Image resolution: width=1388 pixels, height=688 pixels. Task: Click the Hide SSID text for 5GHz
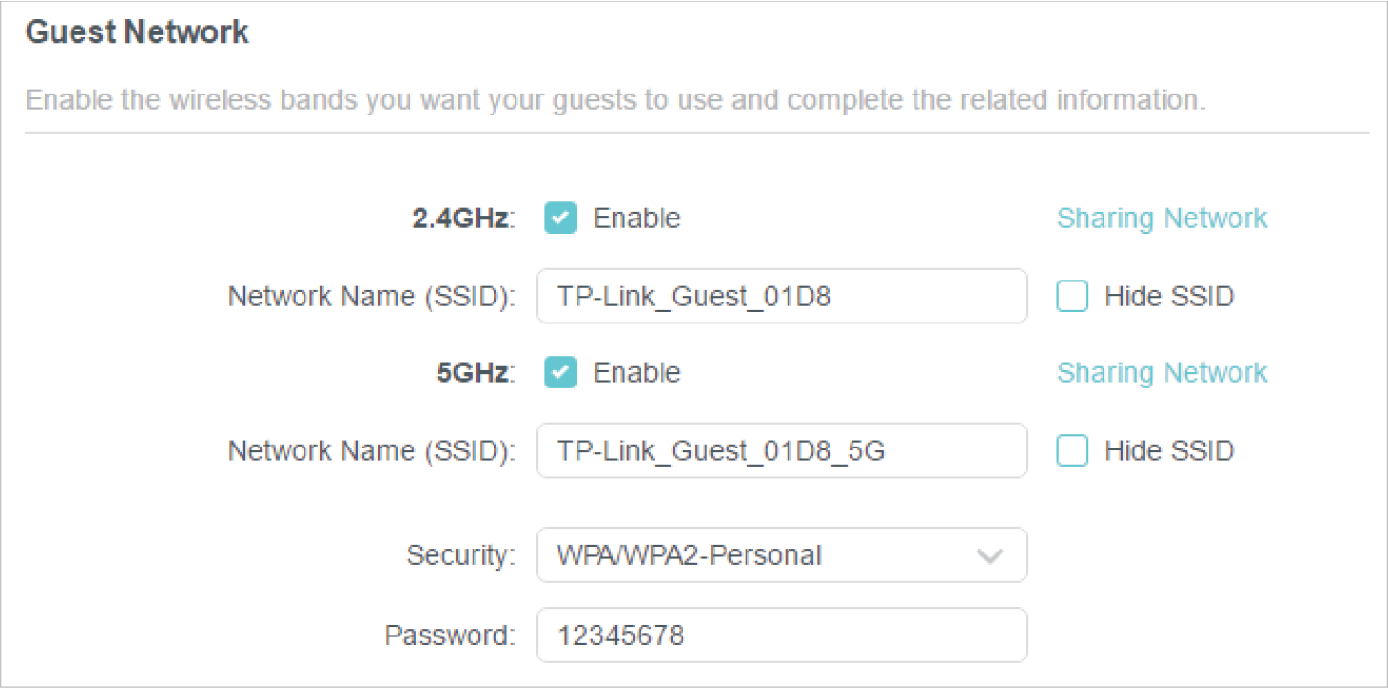click(1168, 450)
